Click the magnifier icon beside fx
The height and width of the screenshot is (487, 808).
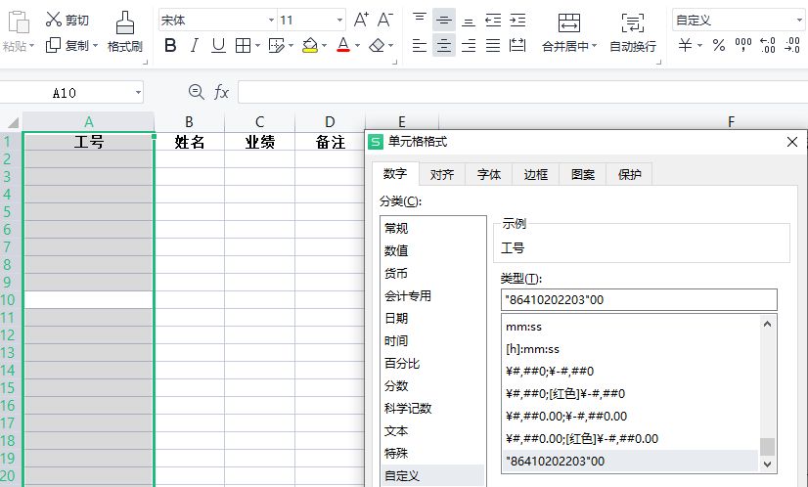[196, 92]
